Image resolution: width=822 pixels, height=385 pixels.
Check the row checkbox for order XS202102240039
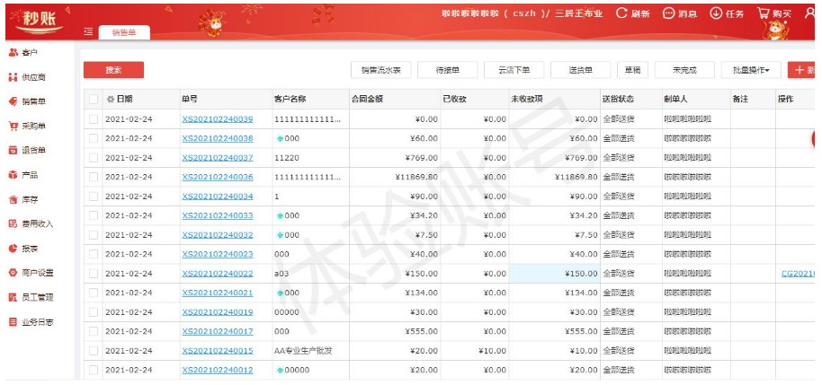[x=94, y=118]
